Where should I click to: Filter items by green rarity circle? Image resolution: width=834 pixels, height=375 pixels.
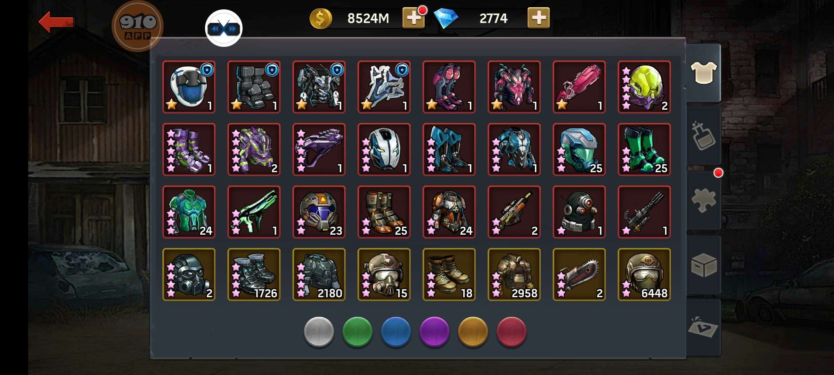click(x=357, y=332)
